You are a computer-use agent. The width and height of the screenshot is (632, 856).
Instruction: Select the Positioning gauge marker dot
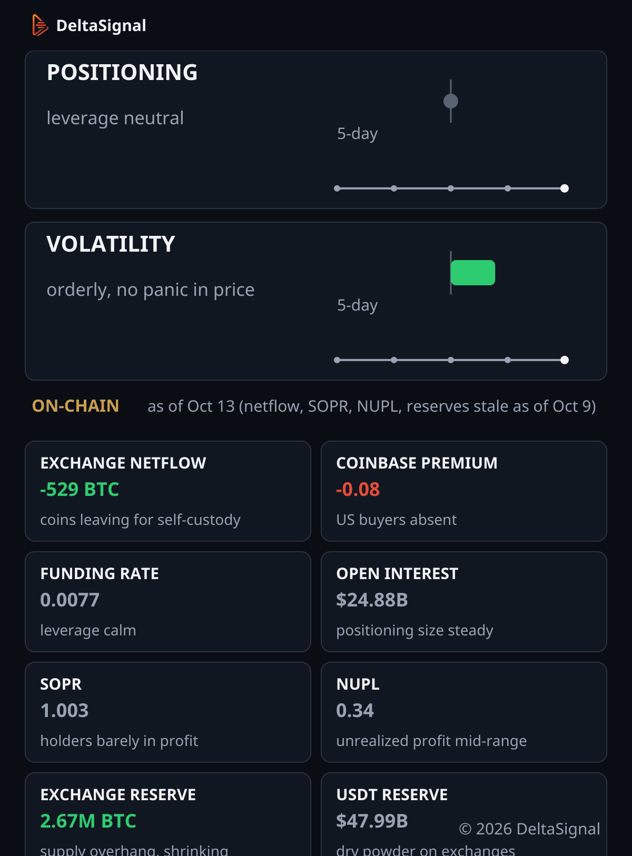[451, 101]
